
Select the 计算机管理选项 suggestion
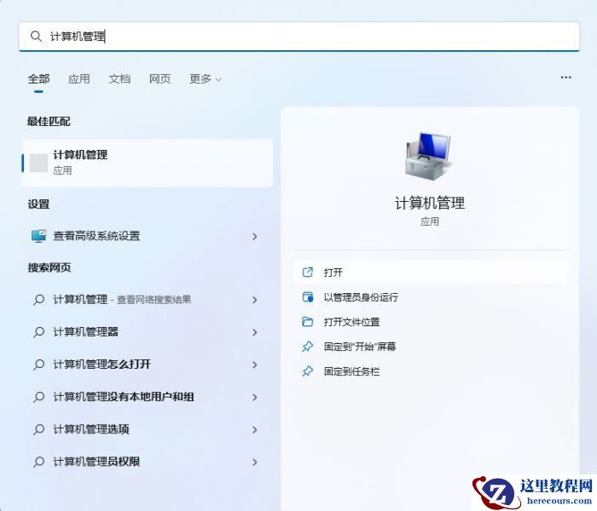[x=148, y=429]
